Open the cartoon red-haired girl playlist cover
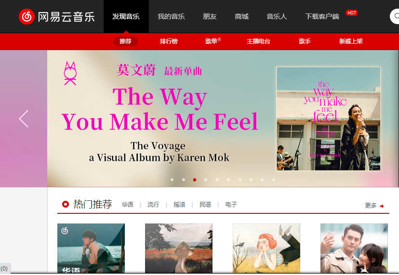This screenshot has height=275, width=399. pyautogui.click(x=266, y=249)
